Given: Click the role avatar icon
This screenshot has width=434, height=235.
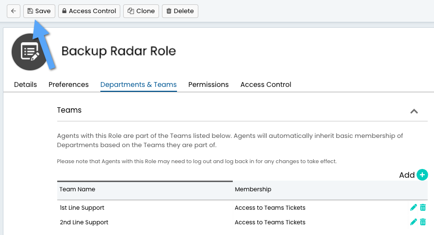Looking at the screenshot, I should [30, 52].
